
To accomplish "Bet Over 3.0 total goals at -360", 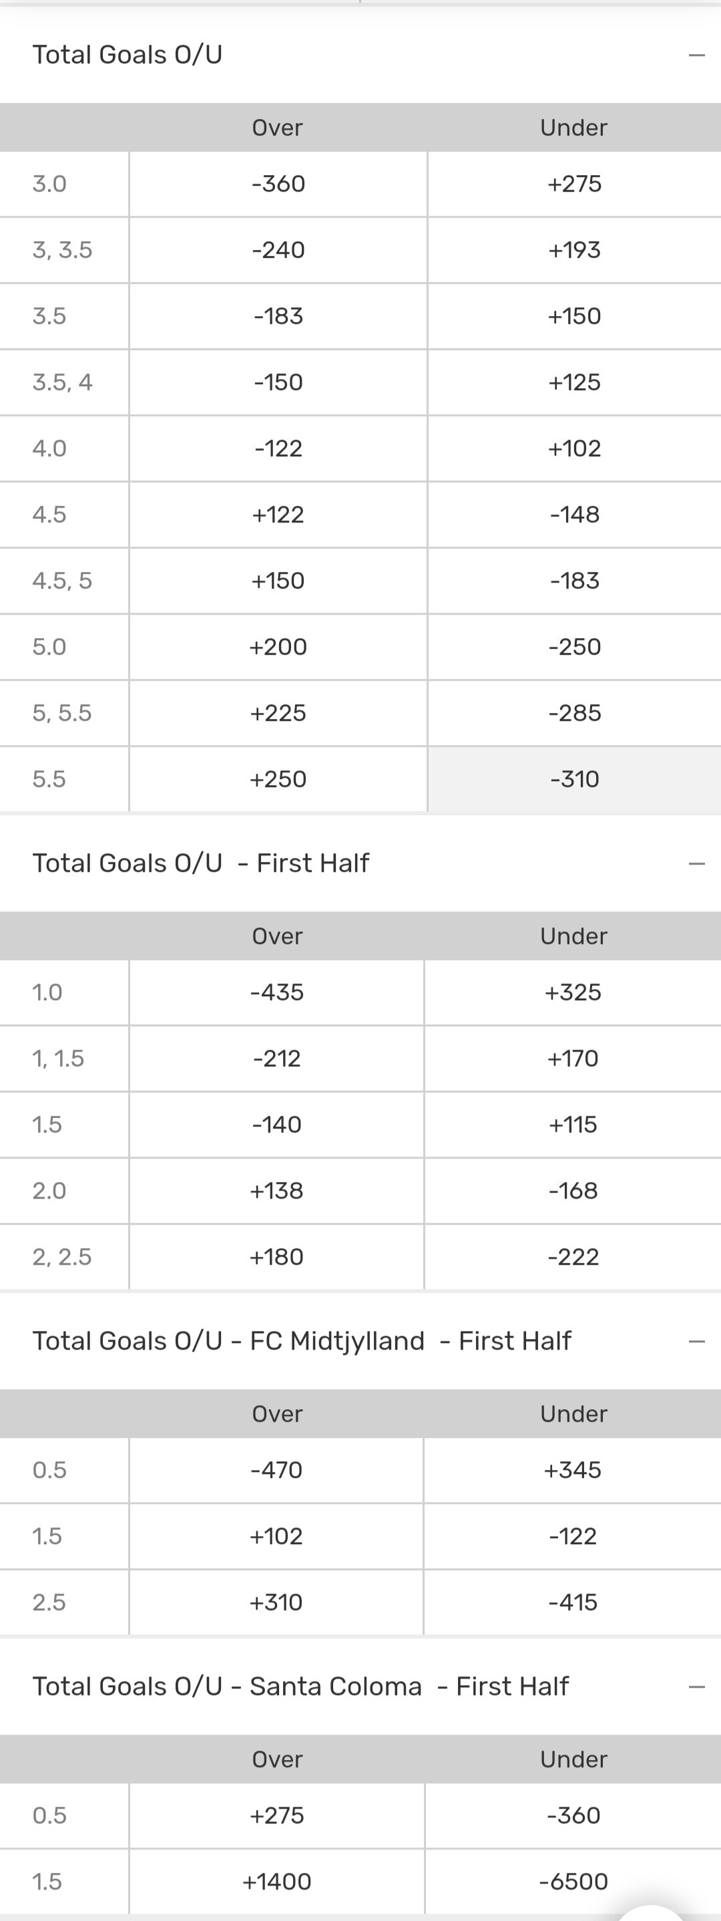I will click(x=278, y=184).
